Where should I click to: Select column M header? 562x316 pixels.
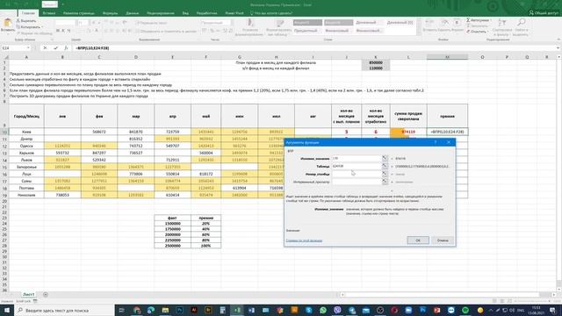pos(447,57)
